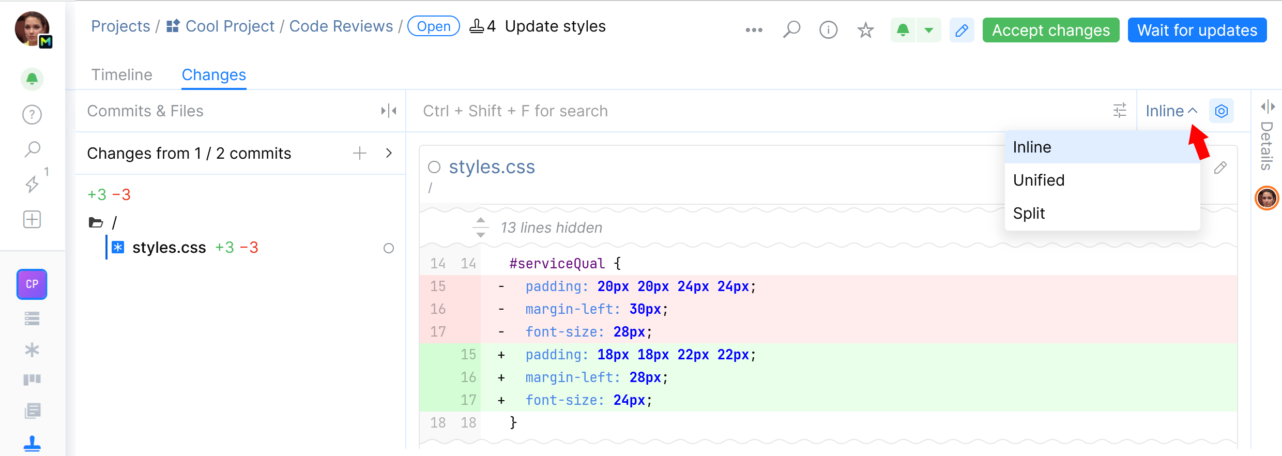Open the review info icon
1282x456 pixels.
pos(828,30)
